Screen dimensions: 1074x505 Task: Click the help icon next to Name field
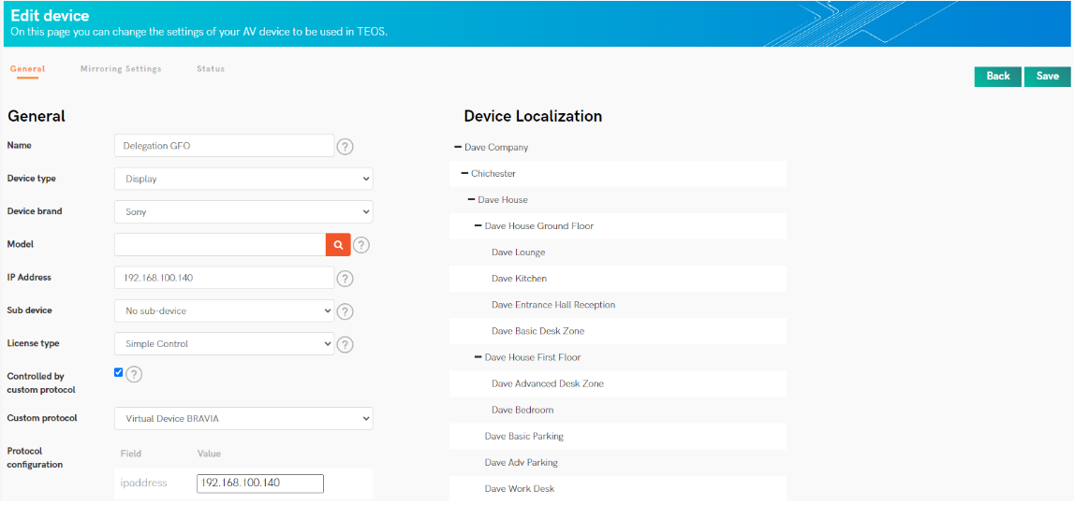pos(346,147)
